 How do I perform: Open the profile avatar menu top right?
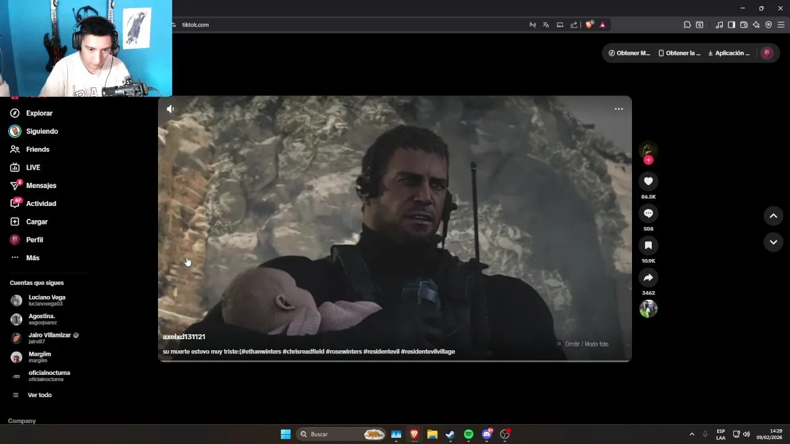pyautogui.click(x=767, y=53)
